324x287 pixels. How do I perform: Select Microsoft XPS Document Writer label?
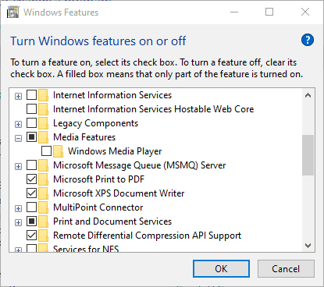point(119,193)
